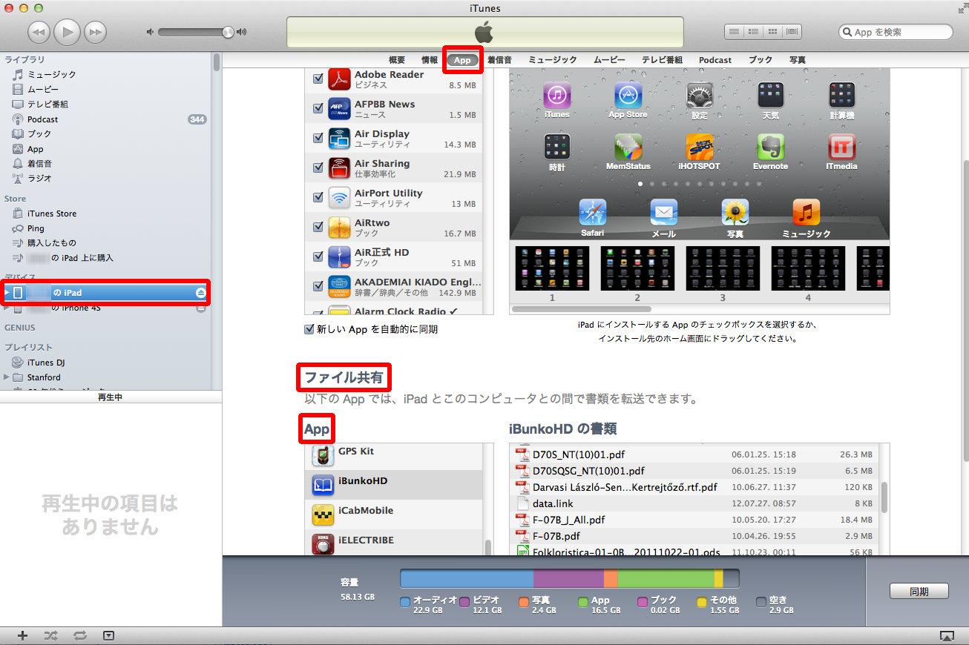Select ラジオ in the library sidebar
This screenshot has width=969, height=645.
[x=39, y=178]
